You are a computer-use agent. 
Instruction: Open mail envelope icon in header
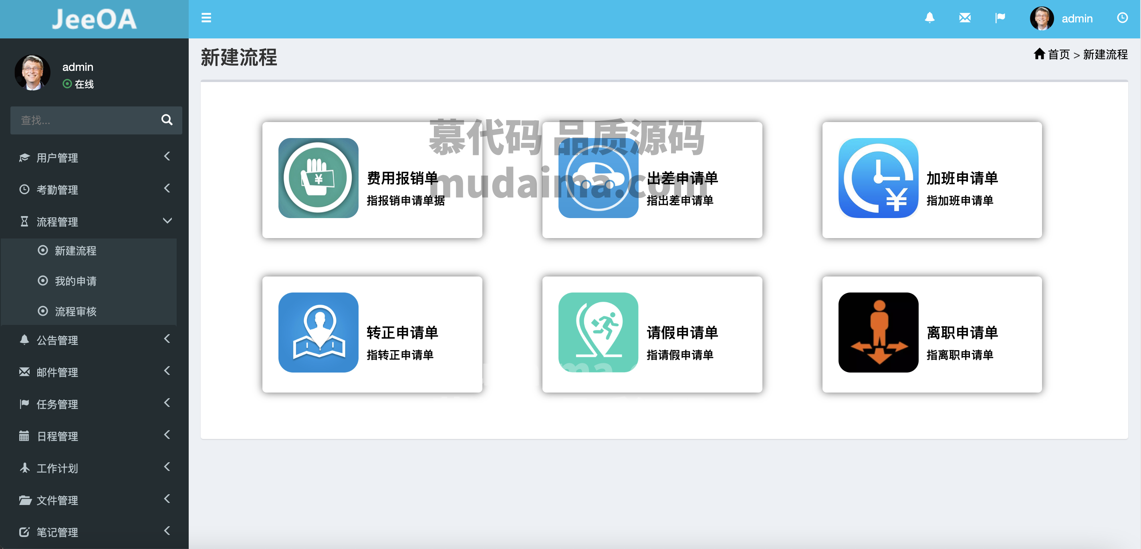[965, 18]
